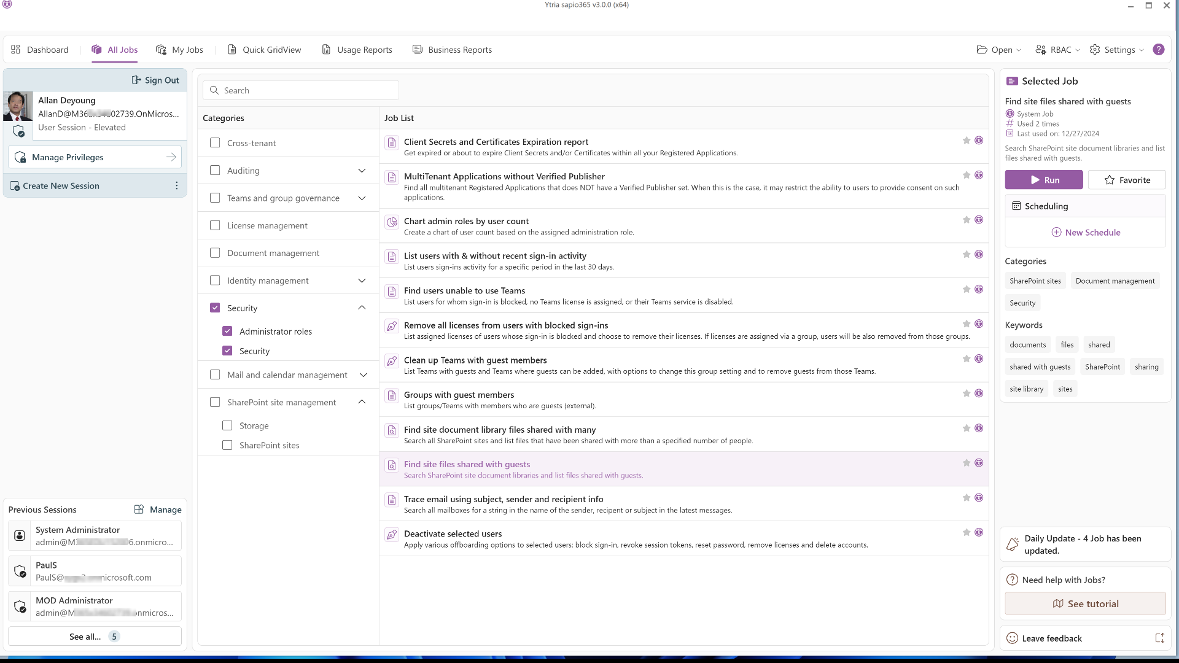
Task: Enable the Cross-tenant category checkbox
Action: click(x=215, y=143)
